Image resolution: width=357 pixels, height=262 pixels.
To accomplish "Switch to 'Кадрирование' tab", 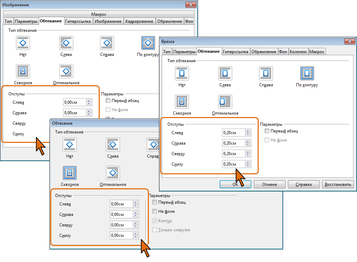I will pos(139,21).
